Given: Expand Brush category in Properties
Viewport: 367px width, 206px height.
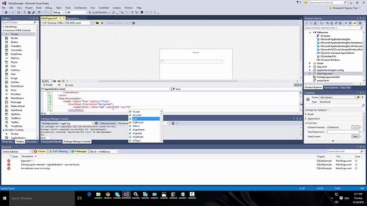Looking at the screenshot, I should click(x=306, y=114).
